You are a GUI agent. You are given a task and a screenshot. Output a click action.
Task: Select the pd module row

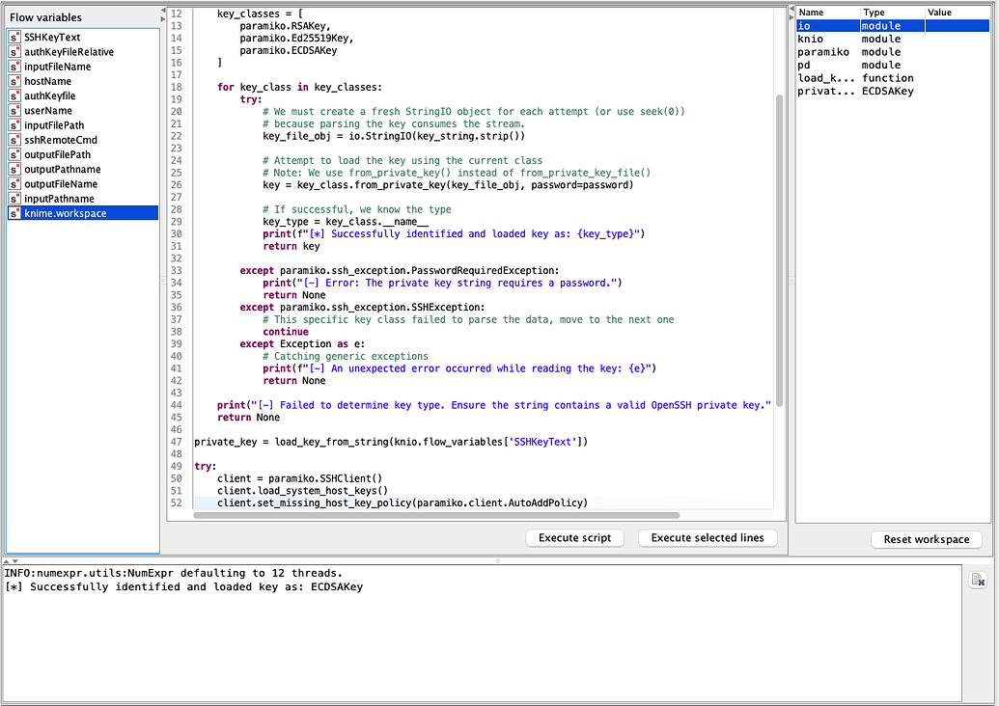893,65
